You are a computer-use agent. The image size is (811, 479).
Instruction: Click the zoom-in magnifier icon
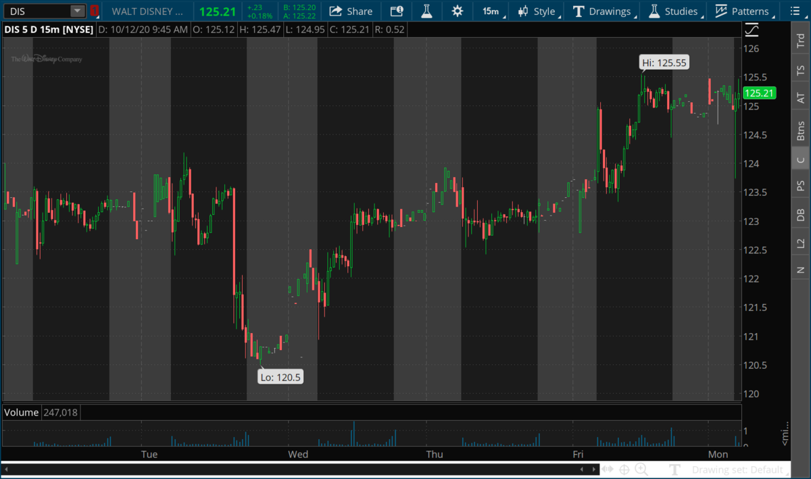pos(641,470)
